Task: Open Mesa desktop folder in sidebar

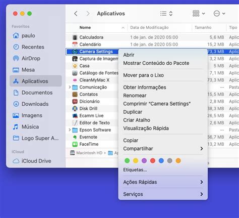Action: (36, 70)
